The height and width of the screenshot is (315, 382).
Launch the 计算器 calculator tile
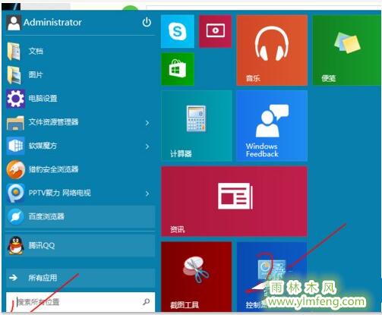(x=196, y=126)
